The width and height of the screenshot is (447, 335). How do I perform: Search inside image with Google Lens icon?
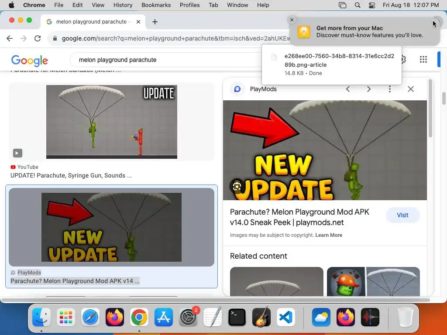237,187
